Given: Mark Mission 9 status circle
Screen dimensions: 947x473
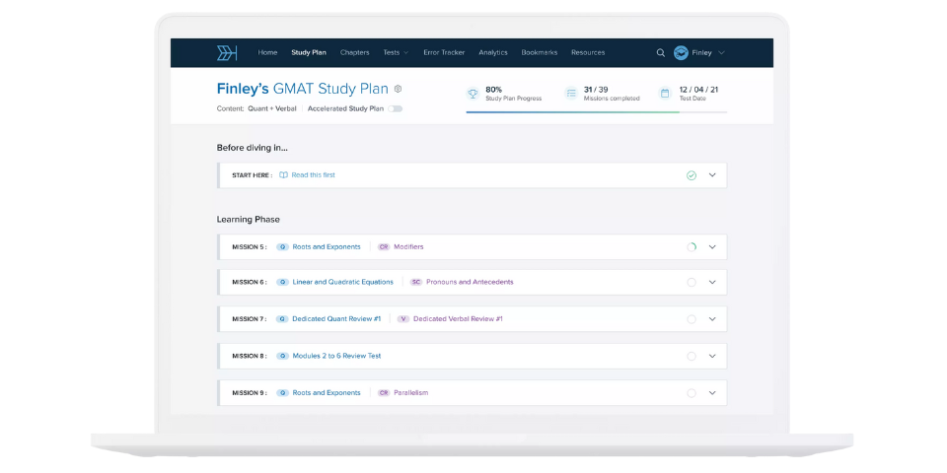Looking at the screenshot, I should (692, 393).
